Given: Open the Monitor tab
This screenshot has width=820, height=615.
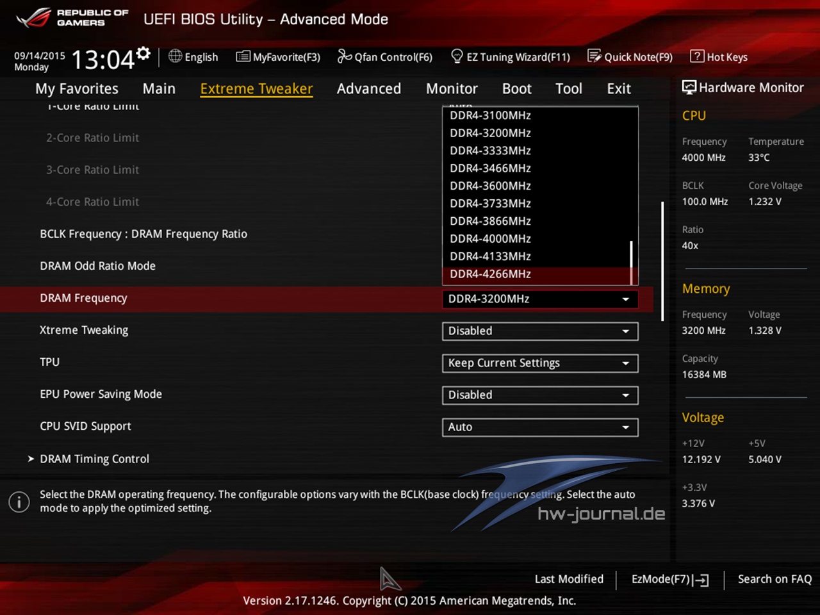Looking at the screenshot, I should coord(452,88).
